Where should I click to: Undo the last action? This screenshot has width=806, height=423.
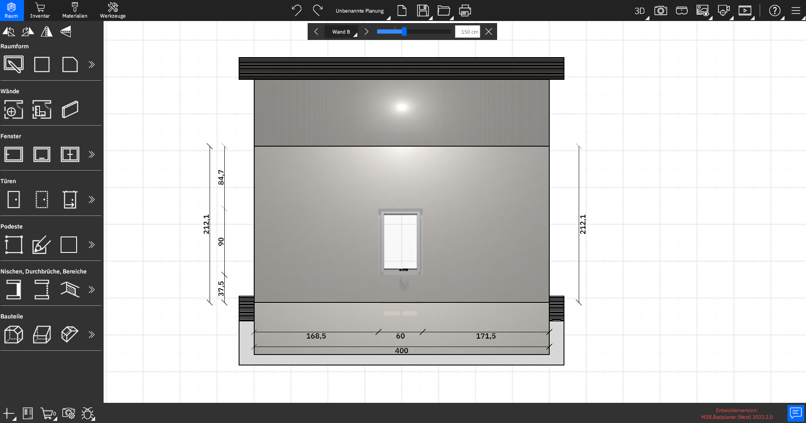tap(297, 10)
